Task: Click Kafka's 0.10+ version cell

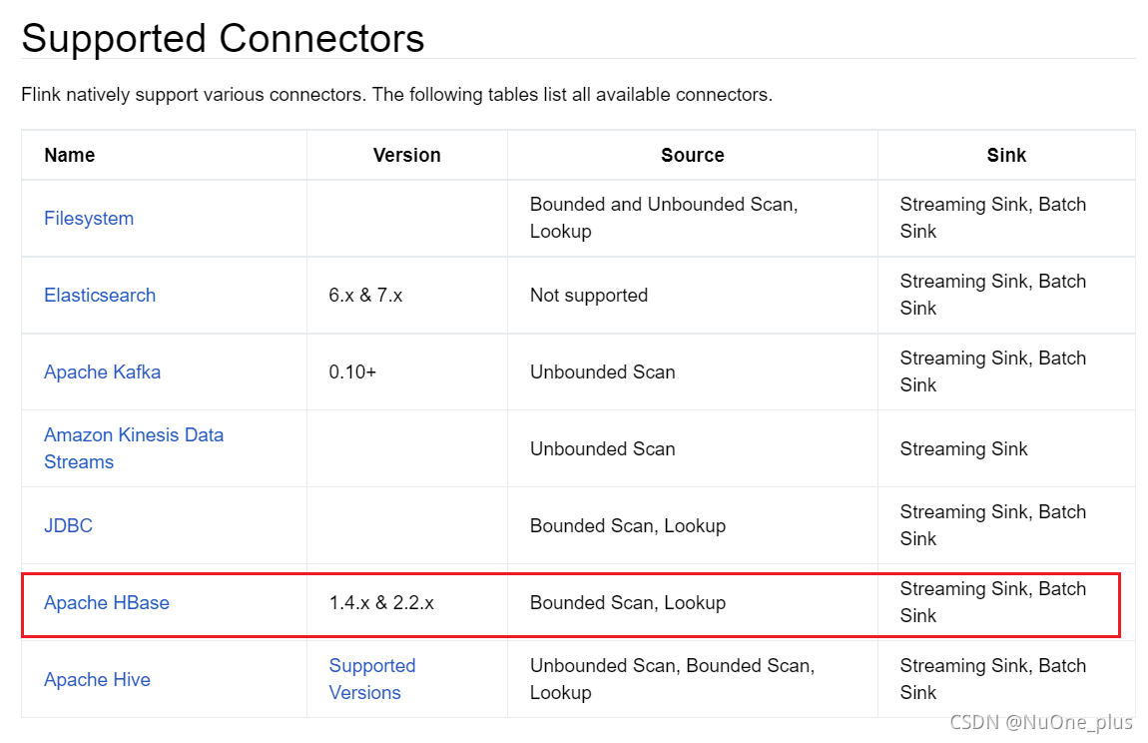Action: tap(352, 372)
